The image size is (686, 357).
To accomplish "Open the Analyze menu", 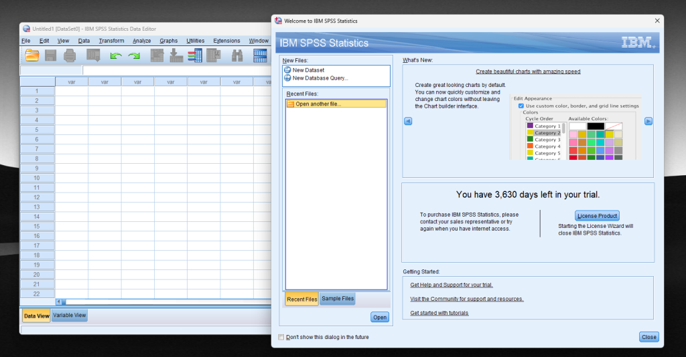I will tap(141, 41).
